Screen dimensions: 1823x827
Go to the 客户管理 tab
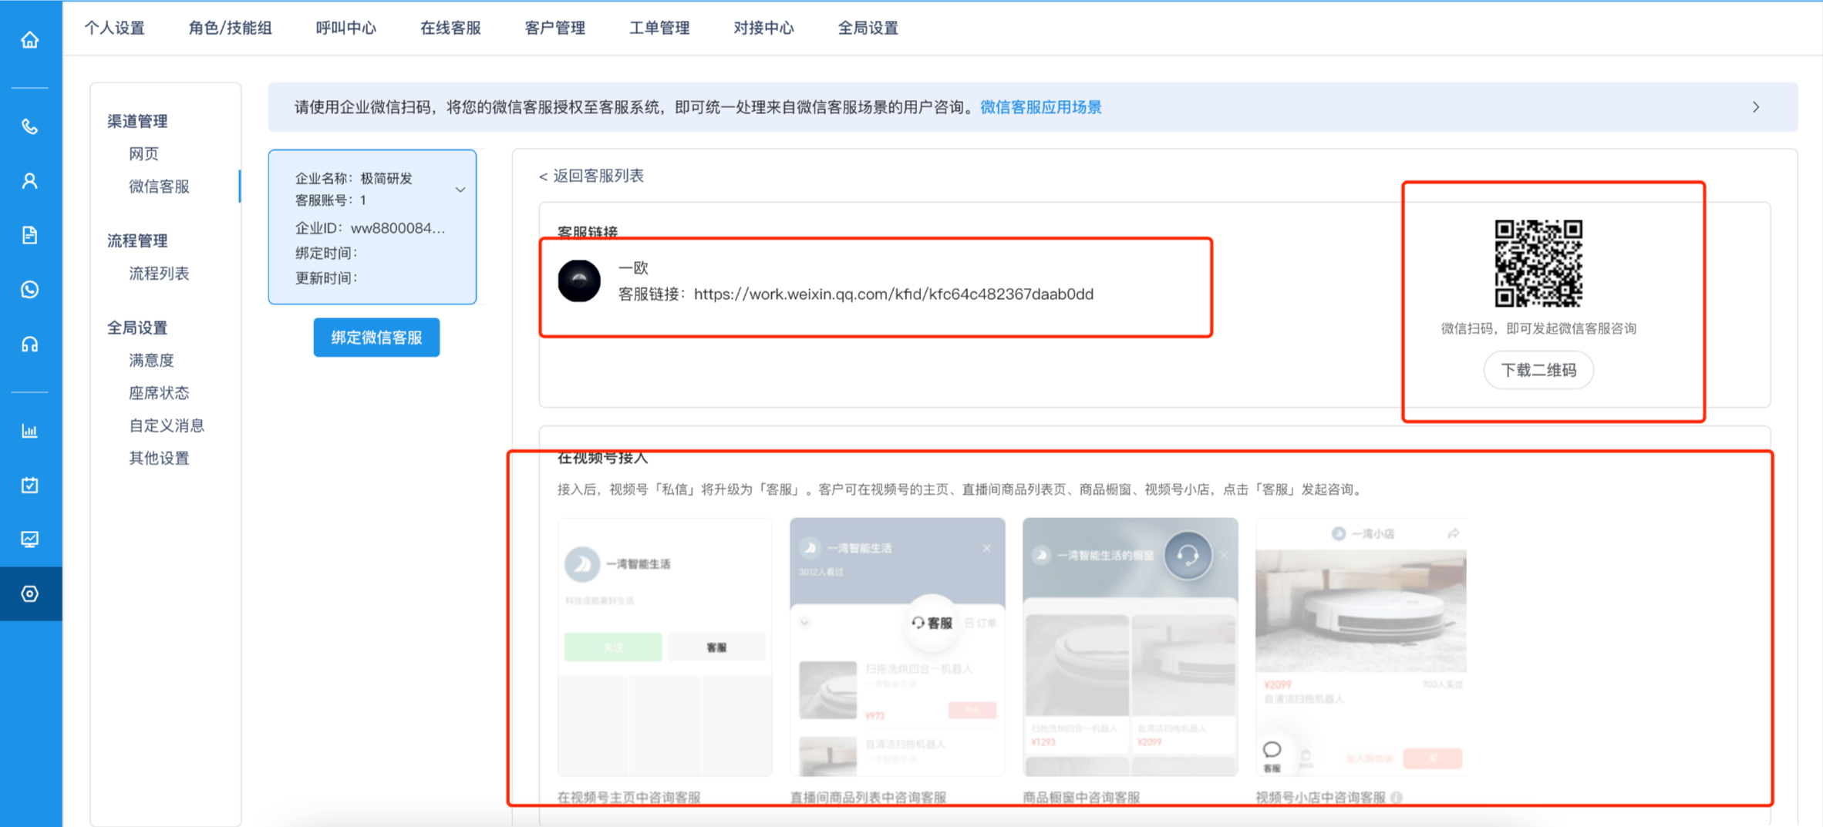[554, 28]
